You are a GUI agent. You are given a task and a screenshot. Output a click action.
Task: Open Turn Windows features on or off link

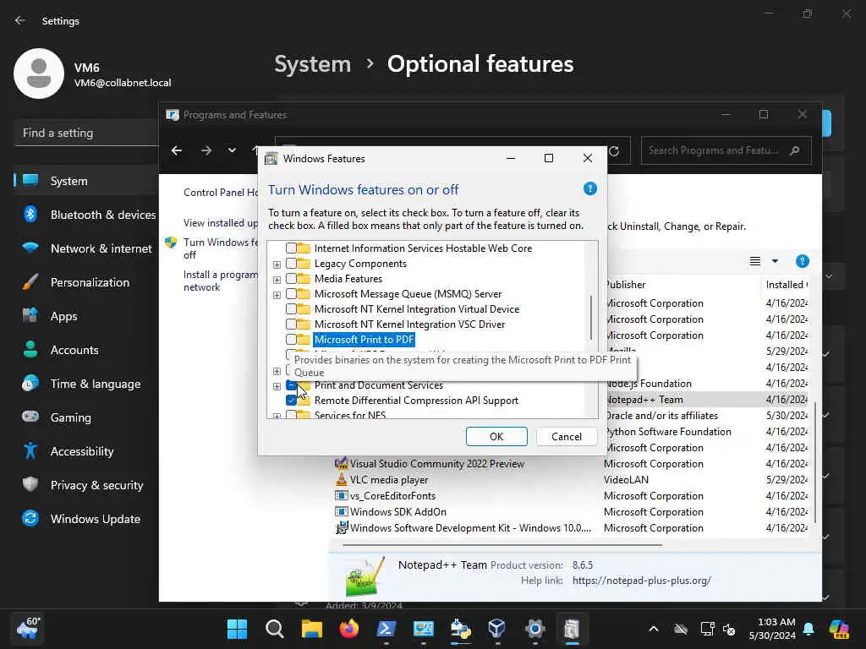(221, 248)
